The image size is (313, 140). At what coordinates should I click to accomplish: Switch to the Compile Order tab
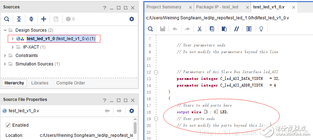[70, 83]
